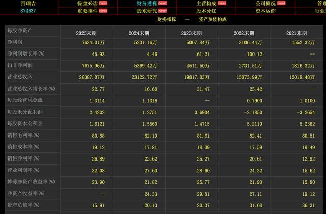Switch to 主营构成 tab

coord(206,3)
